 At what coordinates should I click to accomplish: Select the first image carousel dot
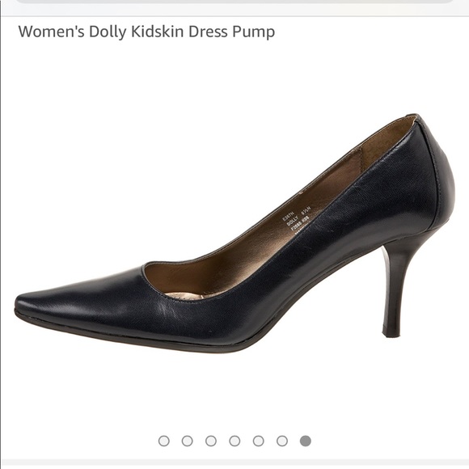coord(163,441)
